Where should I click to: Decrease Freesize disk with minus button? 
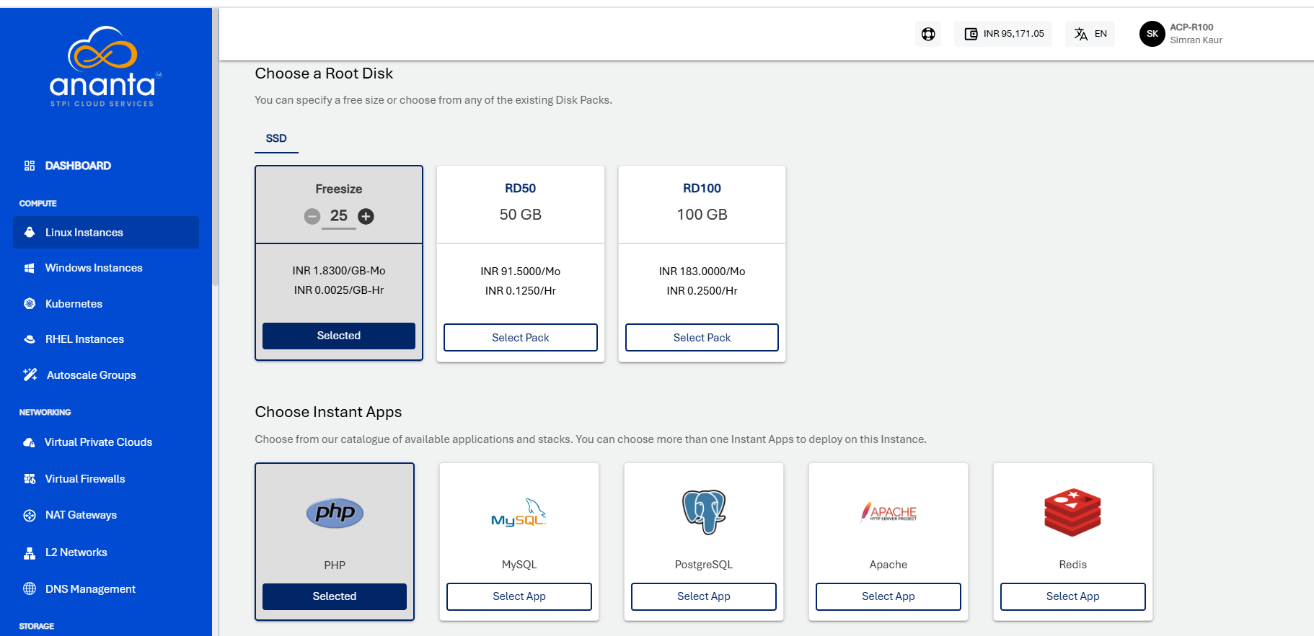pos(312,216)
